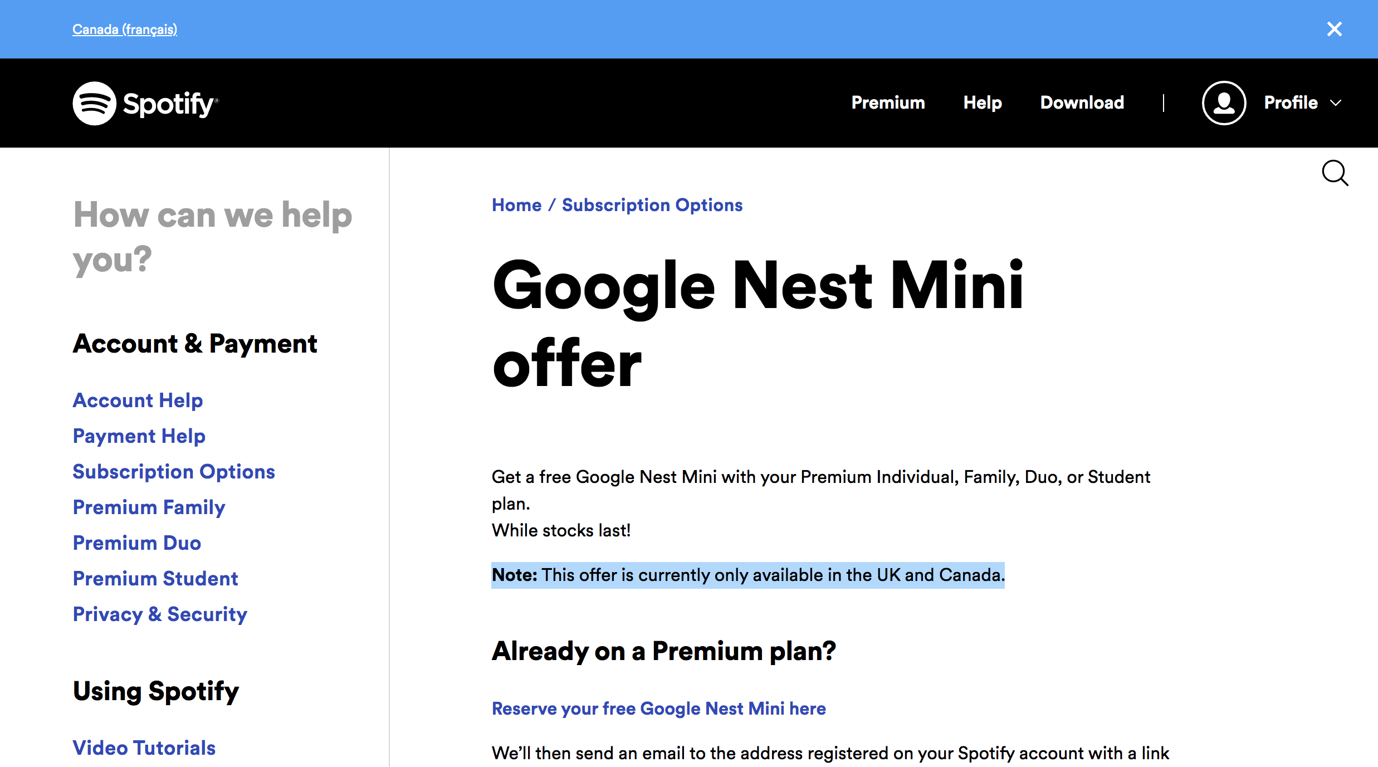Dismiss the blue language banner

[x=1334, y=29]
